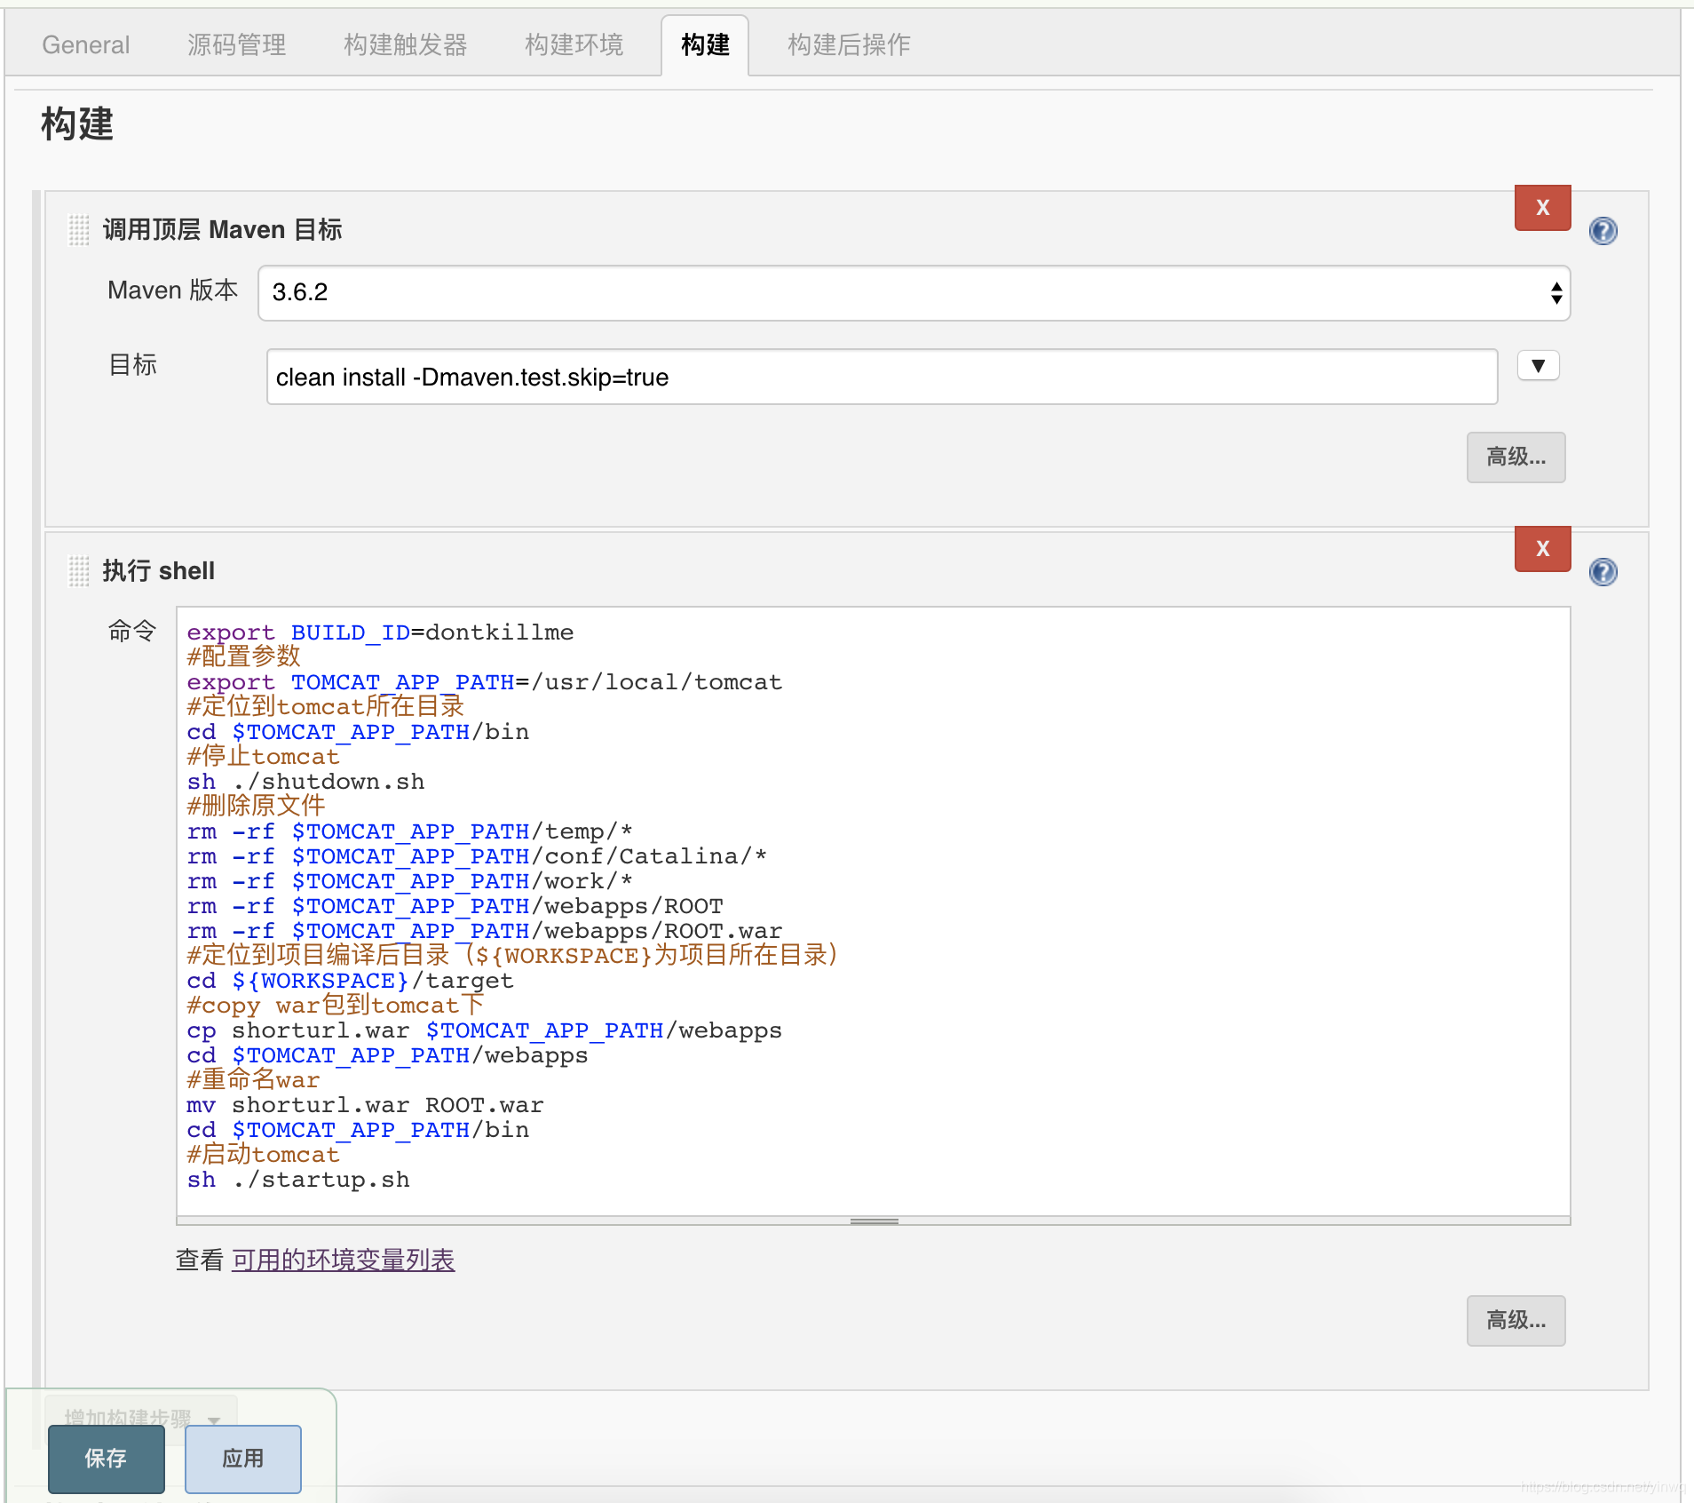The height and width of the screenshot is (1503, 1694).
Task: Click 'cd $TOMCAT_APP_PATH/webapps' line
Action: tap(387, 1055)
